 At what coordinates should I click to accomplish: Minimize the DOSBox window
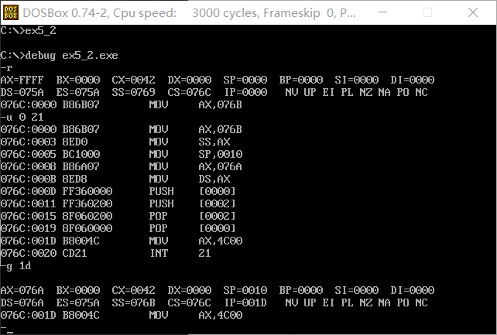(x=382, y=12)
